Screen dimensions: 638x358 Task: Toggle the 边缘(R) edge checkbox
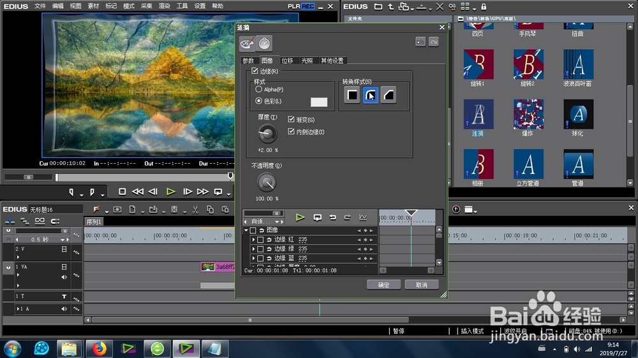[255, 71]
